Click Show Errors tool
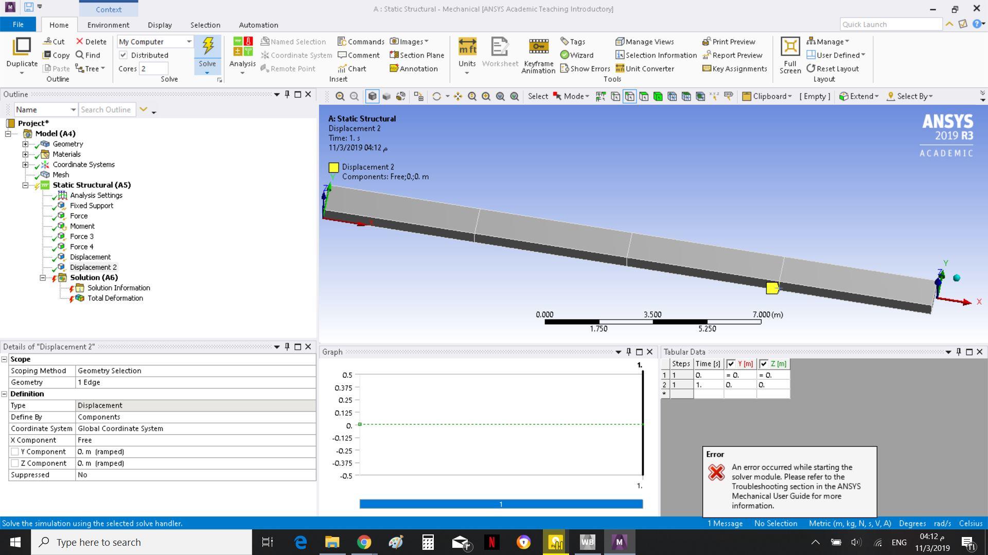Image resolution: width=988 pixels, height=555 pixels. [585, 68]
